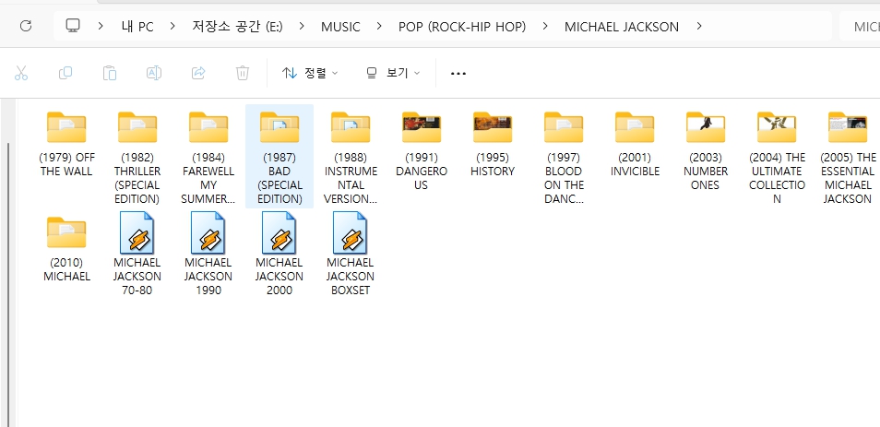Viewport: 880px width, 427px height.
Task: Expand the chevron after MICHAEL JACKSON breadcrumb
Action: coord(698,26)
